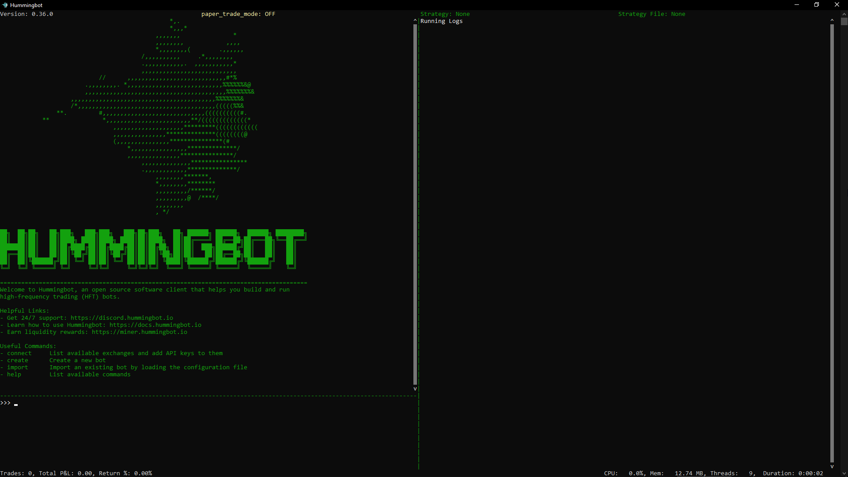
Task: Click the blinking cursor in the command prompt
Action: [16, 405]
